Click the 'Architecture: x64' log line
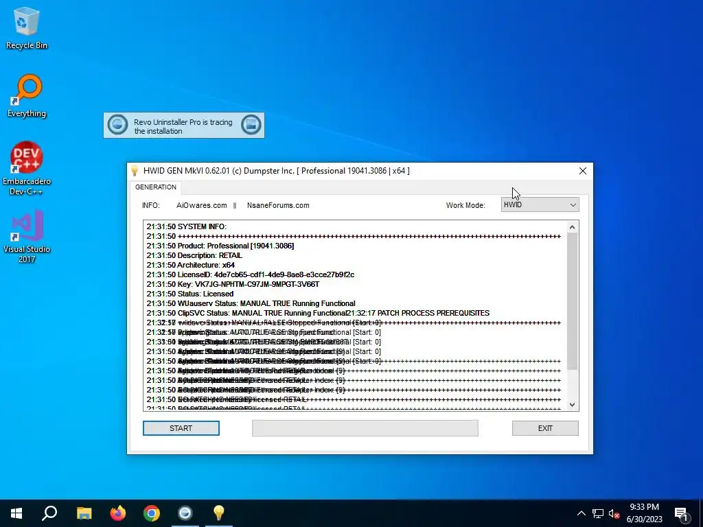This screenshot has height=527, width=703. point(191,266)
